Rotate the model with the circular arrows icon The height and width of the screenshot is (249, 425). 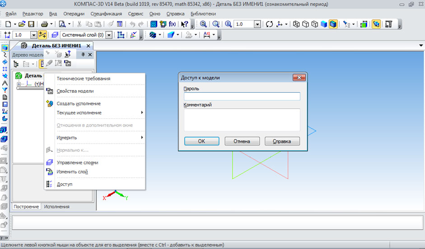click(269, 24)
